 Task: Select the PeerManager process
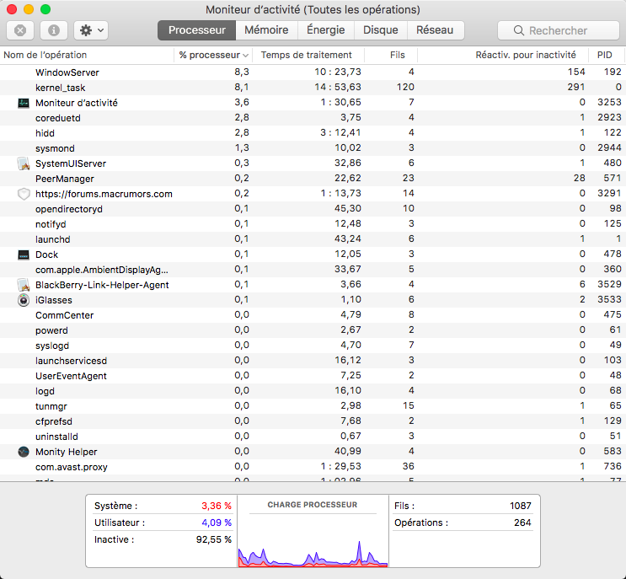click(x=313, y=179)
